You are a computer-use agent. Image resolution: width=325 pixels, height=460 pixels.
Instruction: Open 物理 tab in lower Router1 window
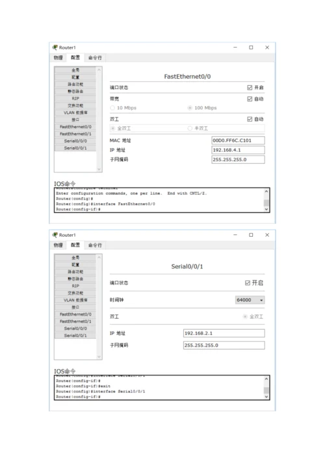tap(58, 245)
